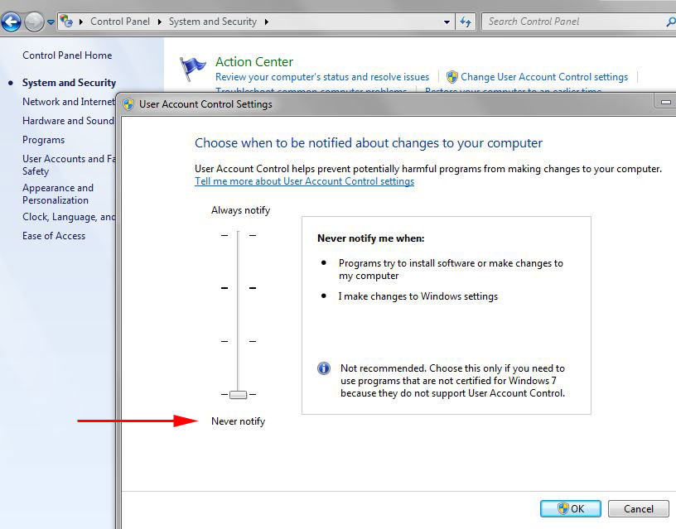Screen dimensions: 676x529
Task: Open recent pages dropdown beside Forward button
Action: pyautogui.click(x=51, y=22)
